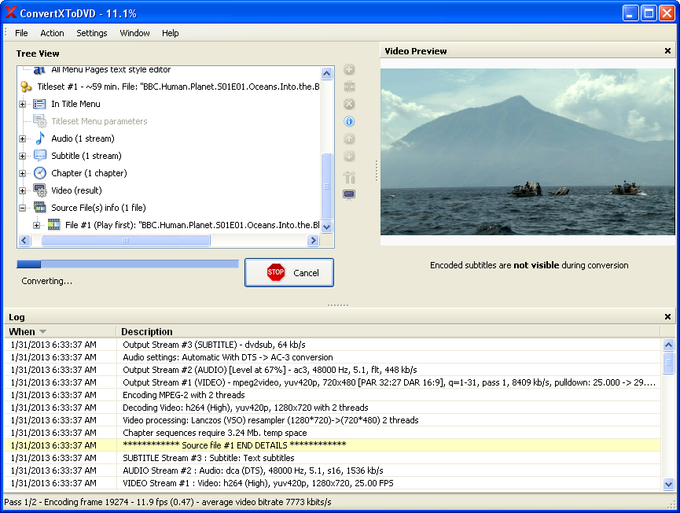The width and height of the screenshot is (680, 513).
Task: Click the Audio music note icon
Action: coord(40,138)
